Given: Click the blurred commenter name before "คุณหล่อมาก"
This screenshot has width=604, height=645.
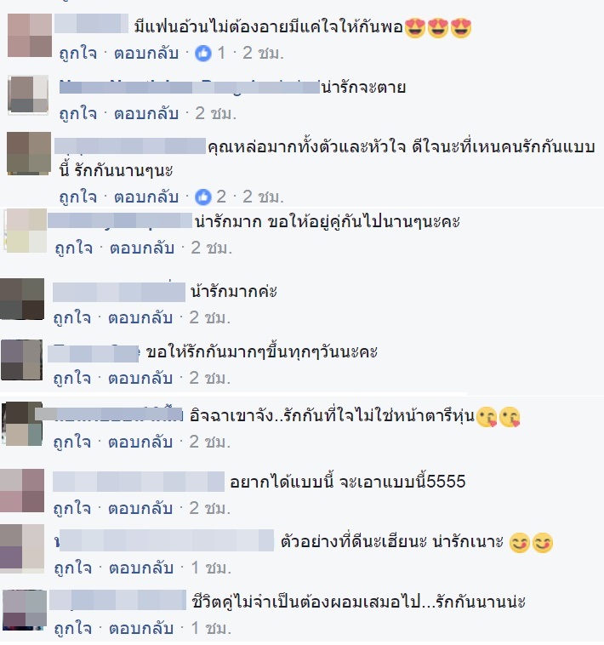Looking at the screenshot, I should (x=130, y=146).
